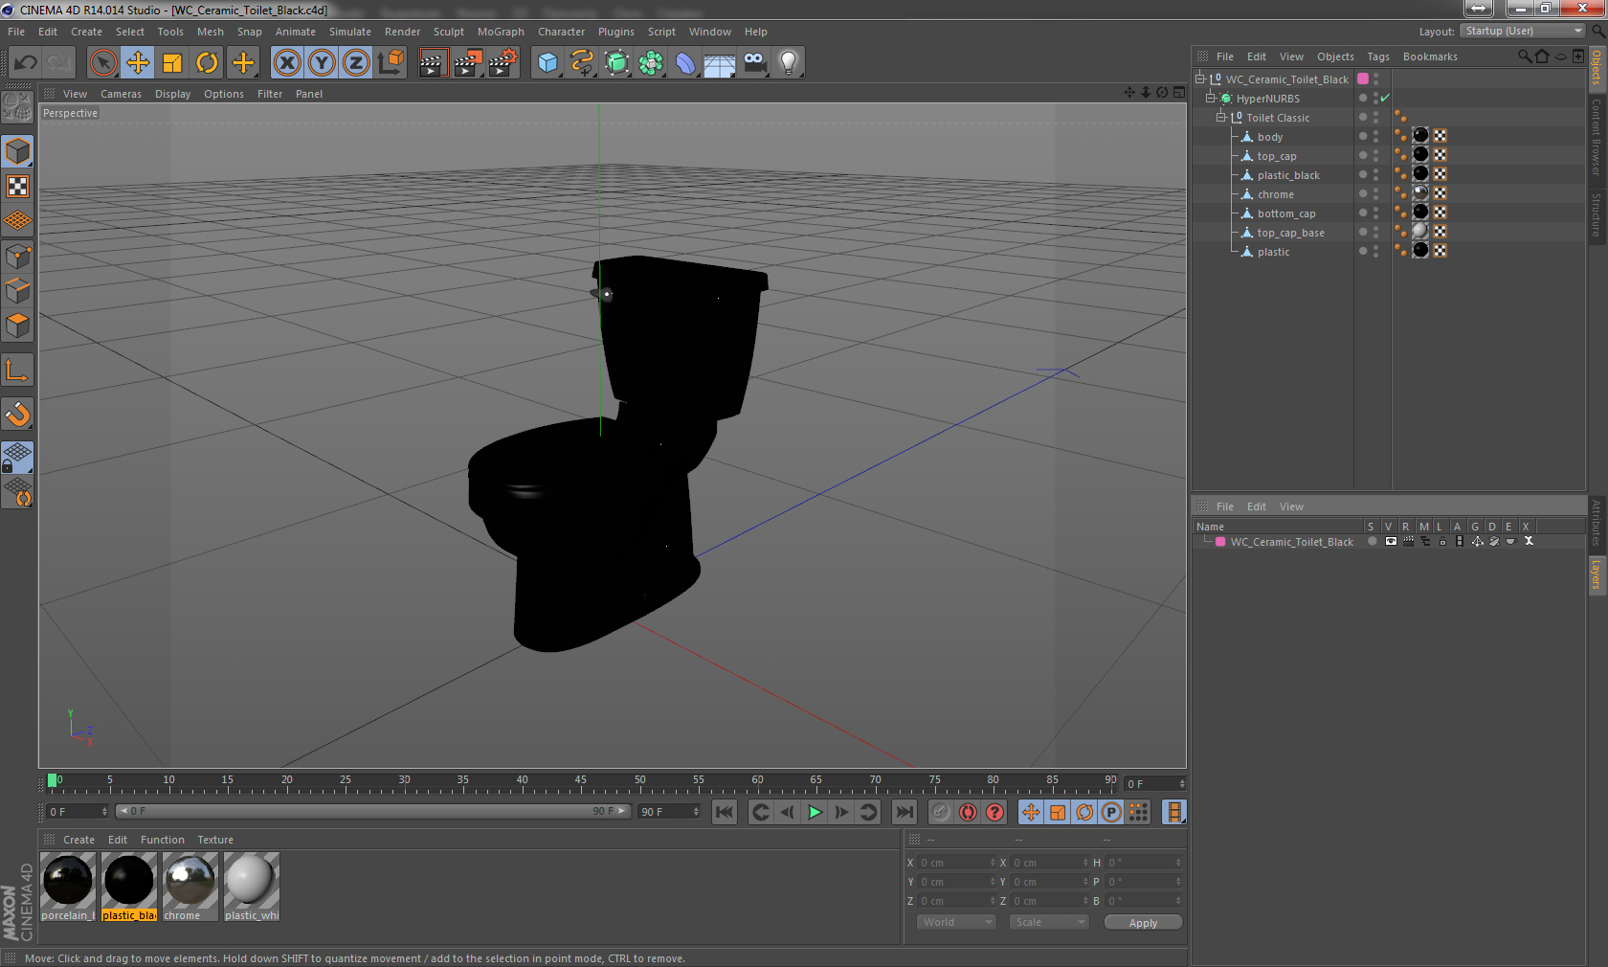Switch to Edges mode

pos(18,291)
